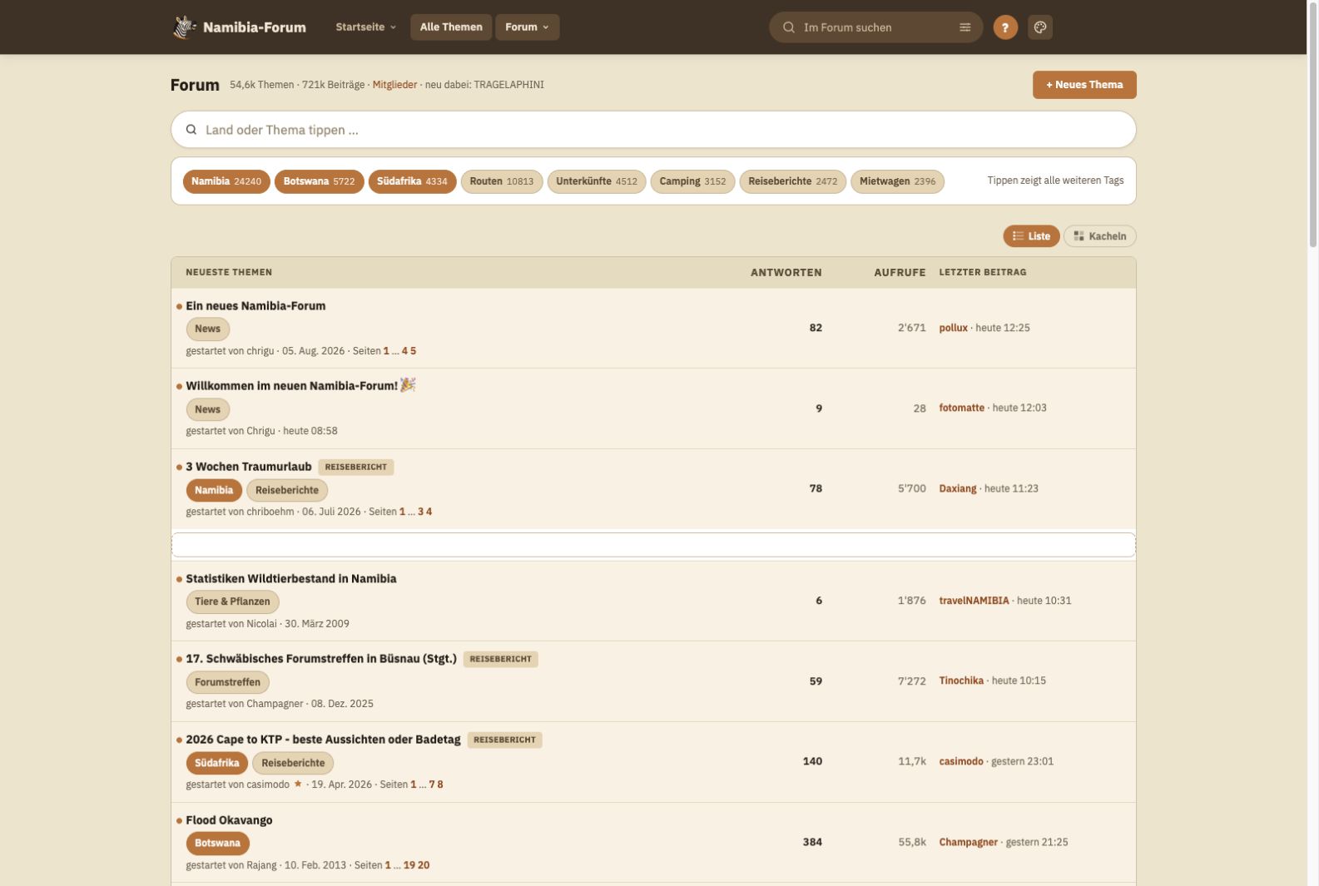Click the Land oder Thema tippen field
This screenshot has height=886, width=1319.
(x=653, y=130)
